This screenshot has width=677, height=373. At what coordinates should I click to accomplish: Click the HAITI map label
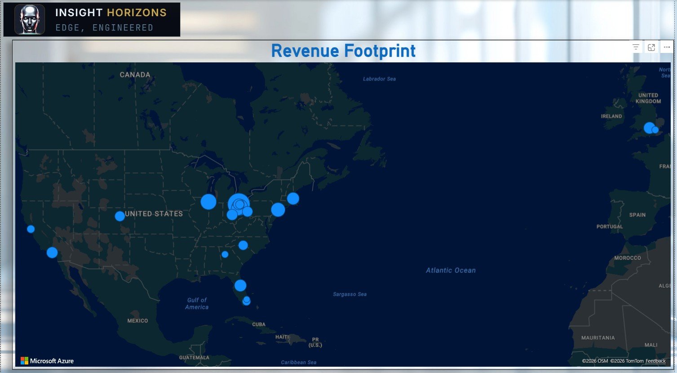click(x=282, y=337)
